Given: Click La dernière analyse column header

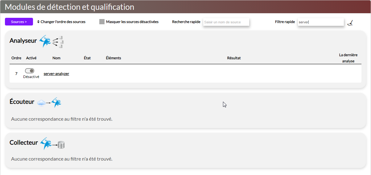Looking at the screenshot, I should (x=348, y=58).
